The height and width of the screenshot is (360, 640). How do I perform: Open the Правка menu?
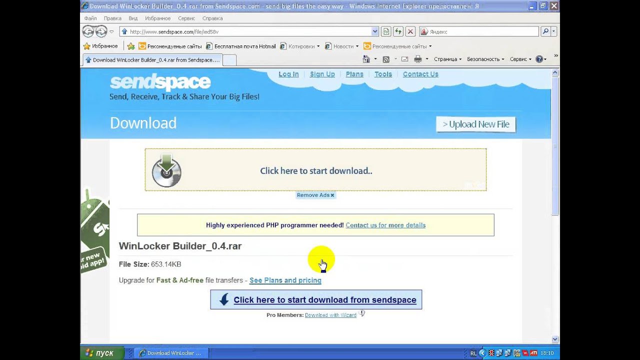coord(113,18)
